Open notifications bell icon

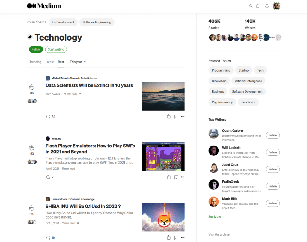pos(267,6)
